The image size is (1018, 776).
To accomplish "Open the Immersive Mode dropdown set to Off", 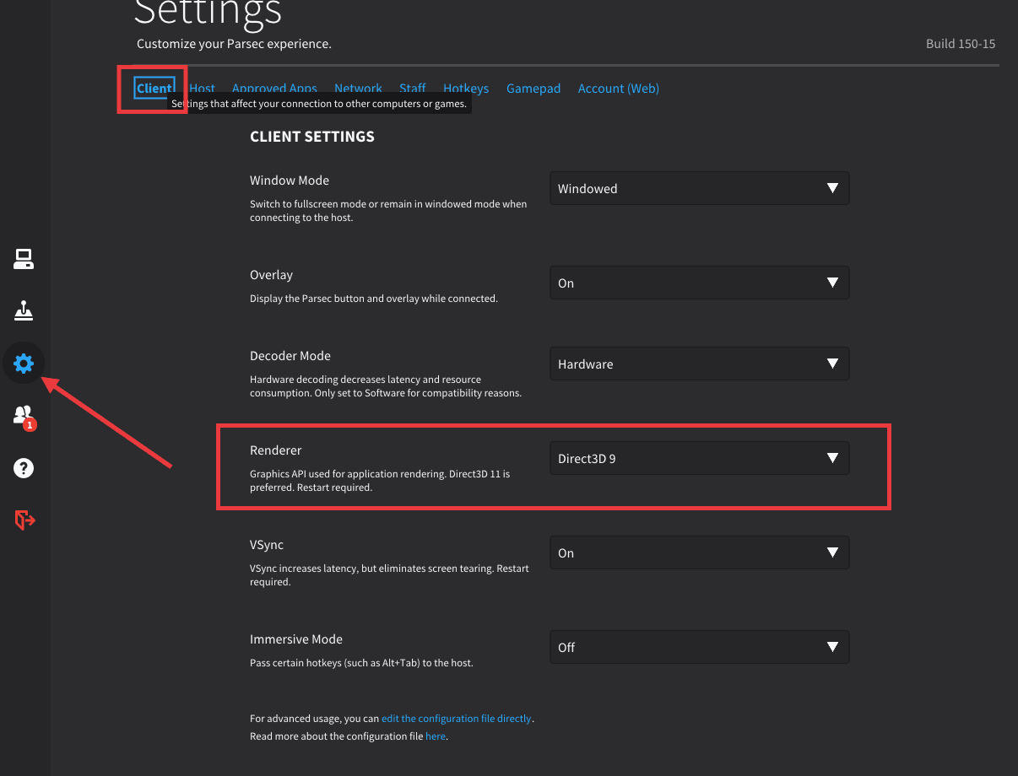I will [699, 648].
